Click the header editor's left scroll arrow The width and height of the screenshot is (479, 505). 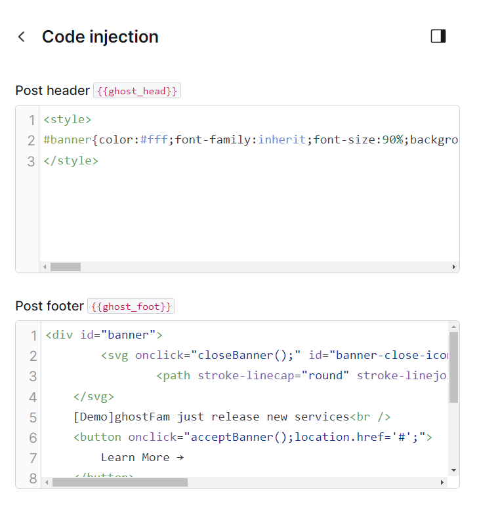45,267
